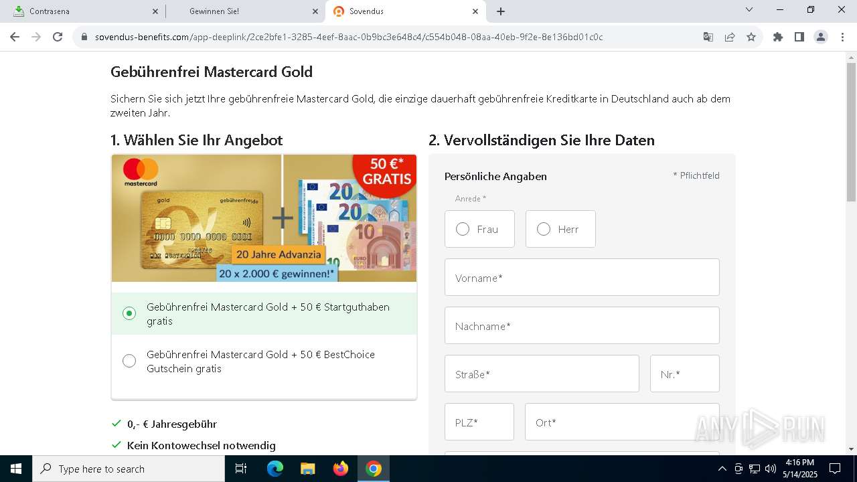This screenshot has height=482, width=857.
Task: Click the PLZ field
Action: [x=479, y=422]
